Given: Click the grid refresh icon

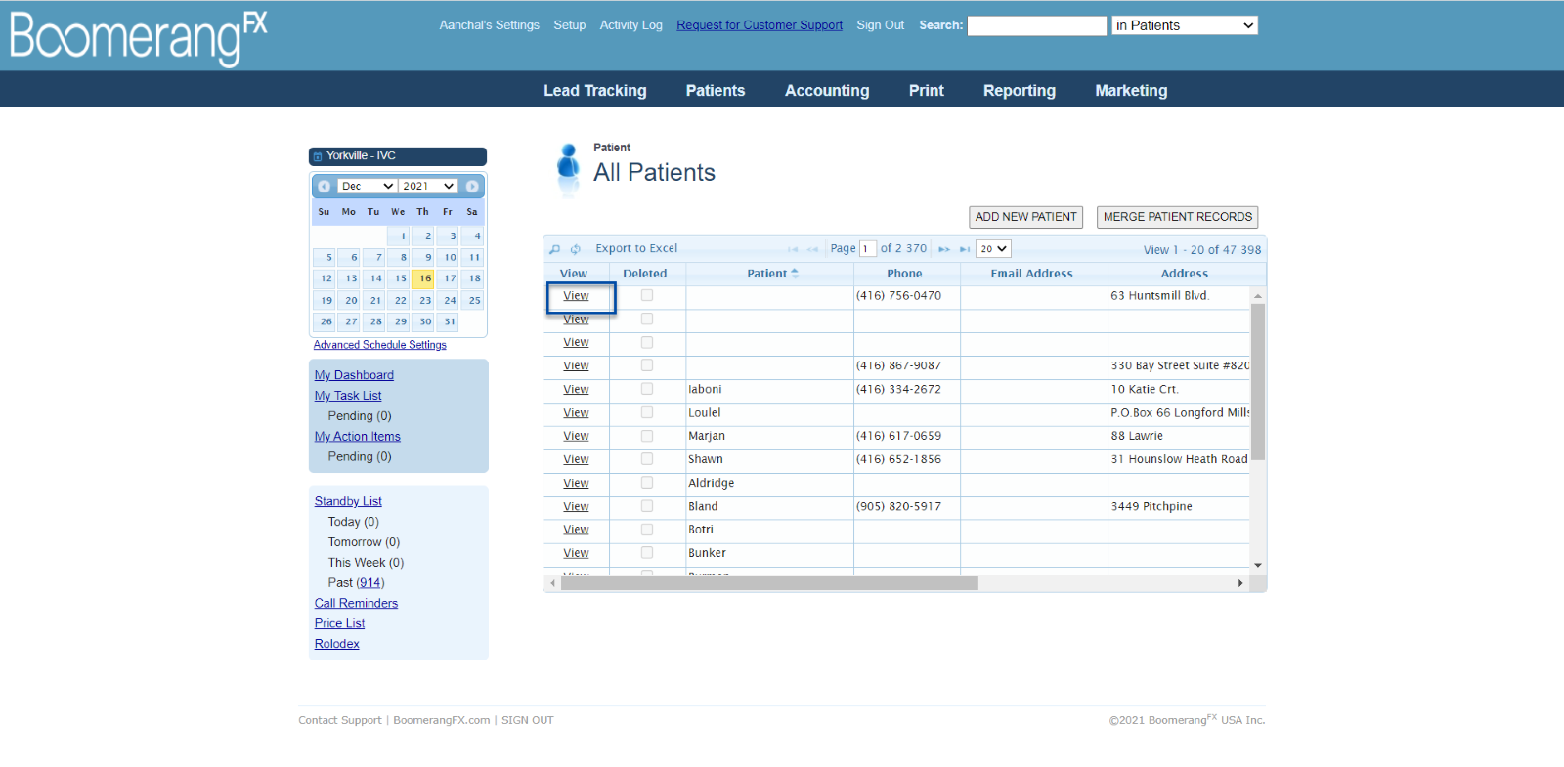Looking at the screenshot, I should pyautogui.click(x=576, y=249).
